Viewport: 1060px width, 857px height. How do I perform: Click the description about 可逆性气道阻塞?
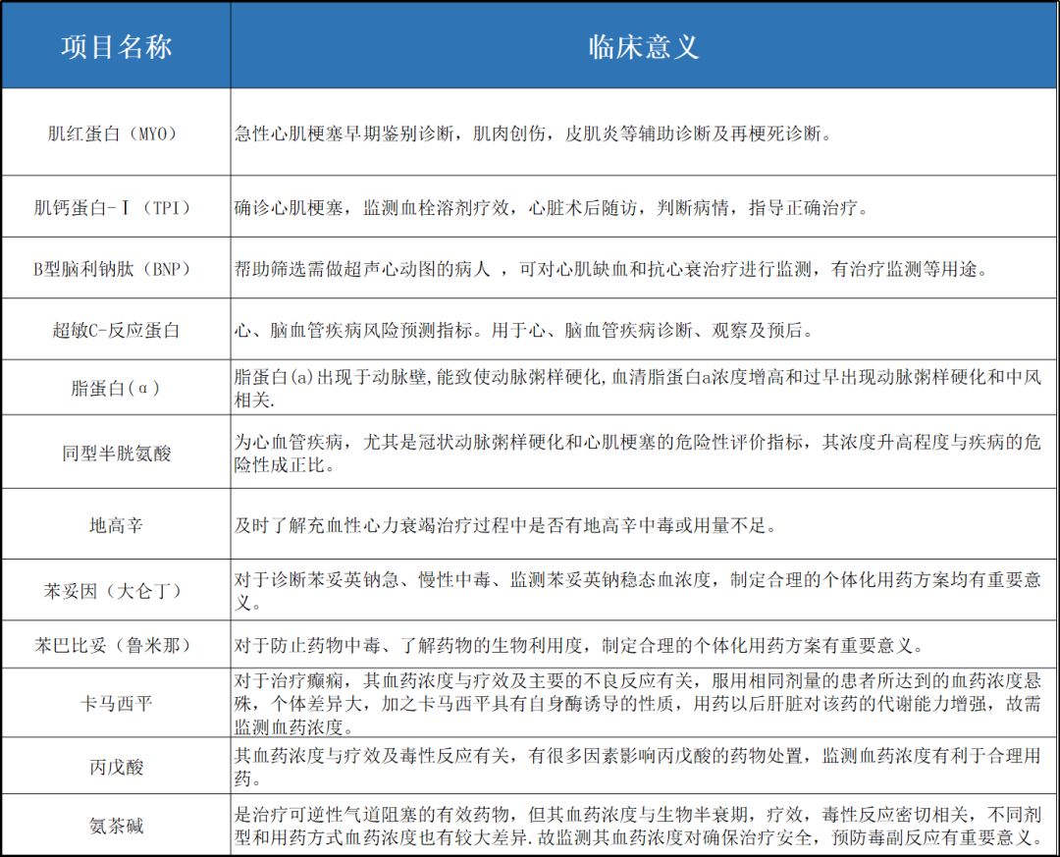pos(638,826)
